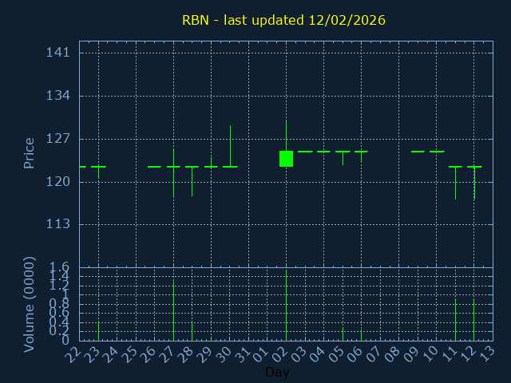The height and width of the screenshot is (383, 511).
Task: Select day 13 on the x-axis
Action: pos(487,353)
